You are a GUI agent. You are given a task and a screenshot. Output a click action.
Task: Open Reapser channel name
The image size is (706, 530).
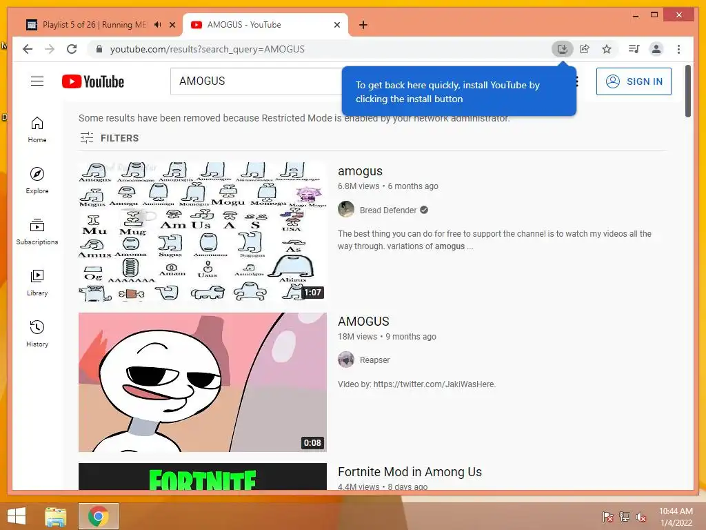(374, 360)
